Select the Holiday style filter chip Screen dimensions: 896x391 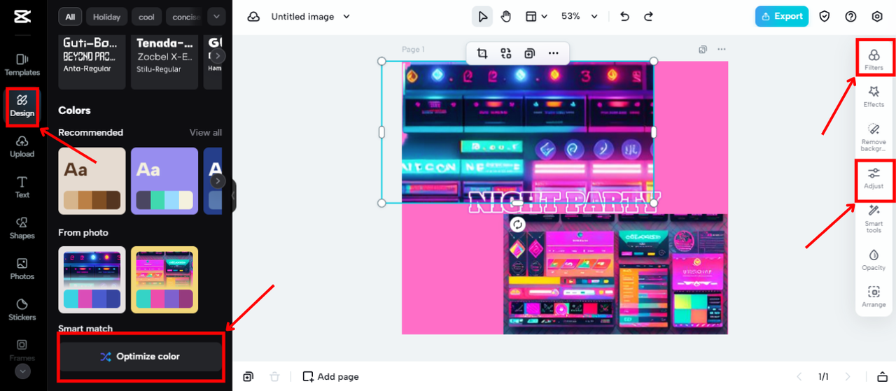tap(106, 17)
